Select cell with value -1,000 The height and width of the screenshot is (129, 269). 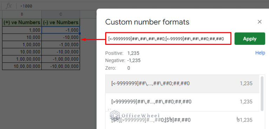tap(61, 30)
